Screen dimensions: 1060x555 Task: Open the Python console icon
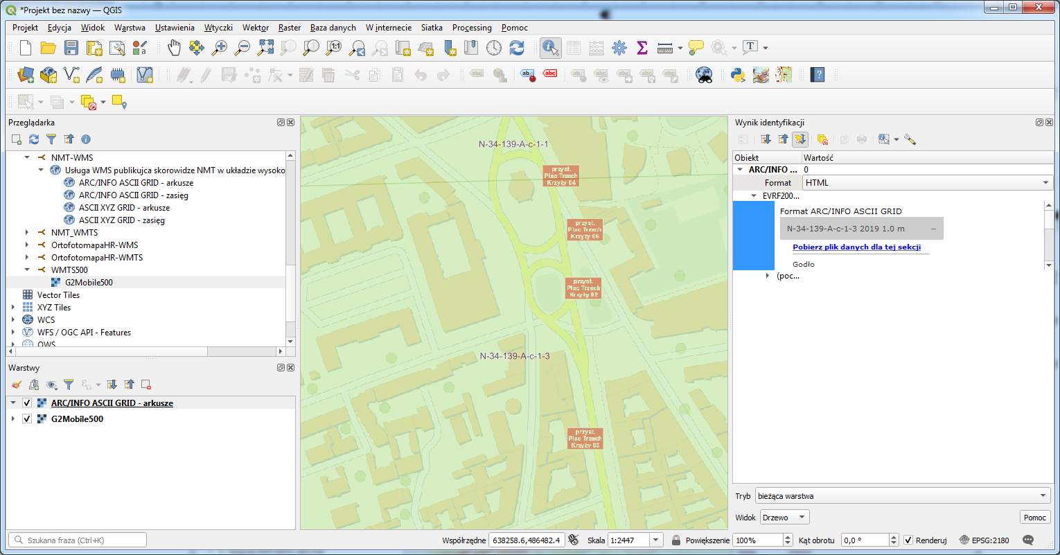pyautogui.click(x=739, y=75)
